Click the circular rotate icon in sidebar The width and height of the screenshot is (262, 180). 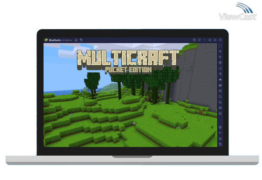[220, 113]
